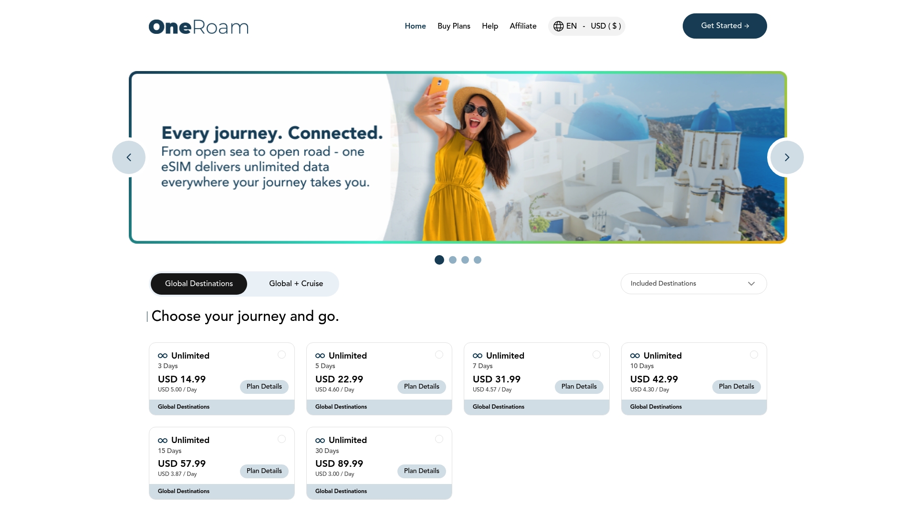Viewport: 916px width, 515px height.
Task: View Plan Details for 5 Days plan
Action: [422, 387]
